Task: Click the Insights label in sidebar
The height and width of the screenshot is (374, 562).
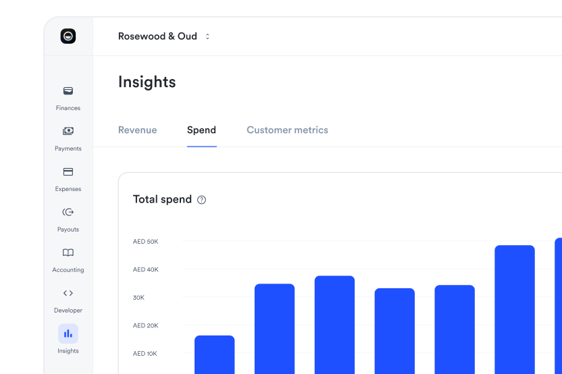Action: coord(68,351)
